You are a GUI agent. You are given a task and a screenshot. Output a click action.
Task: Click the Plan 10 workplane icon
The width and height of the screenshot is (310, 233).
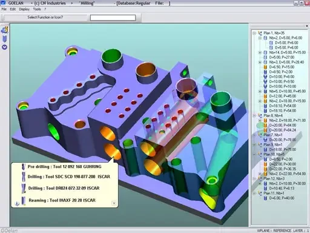point(260,154)
